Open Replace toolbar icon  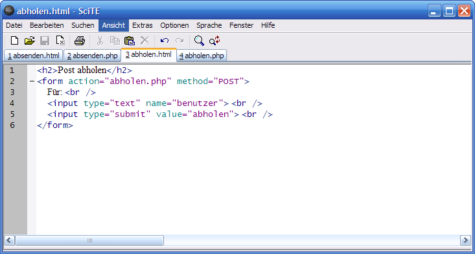coord(214,41)
